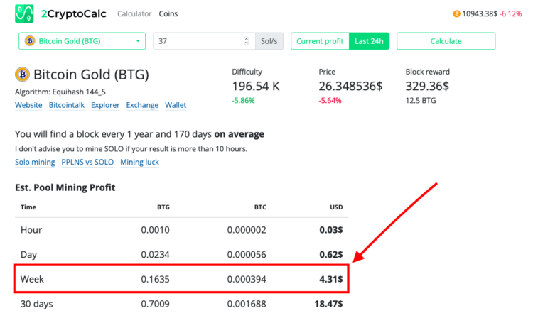The width and height of the screenshot is (533, 318).
Task: Open the Solo mining link
Action: pos(35,163)
